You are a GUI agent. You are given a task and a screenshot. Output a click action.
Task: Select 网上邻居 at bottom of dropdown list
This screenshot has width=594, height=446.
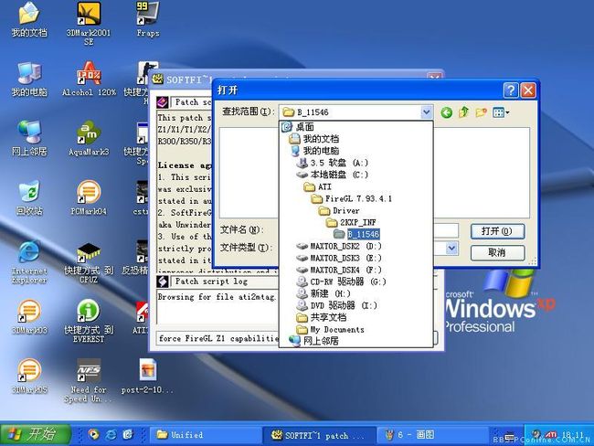click(x=313, y=341)
